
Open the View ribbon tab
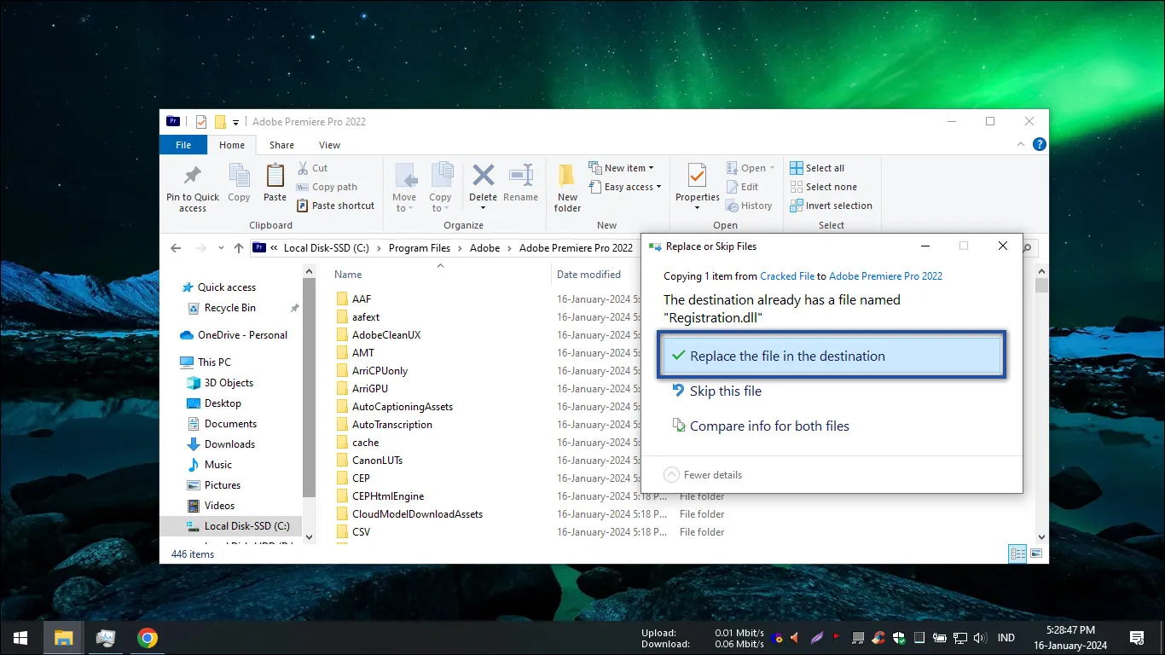[329, 145]
